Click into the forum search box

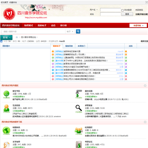tap(34, 32)
